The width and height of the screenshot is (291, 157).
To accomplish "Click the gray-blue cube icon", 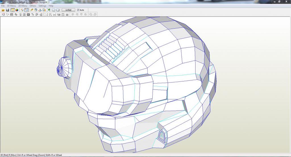I will pyautogui.click(x=36, y=10).
